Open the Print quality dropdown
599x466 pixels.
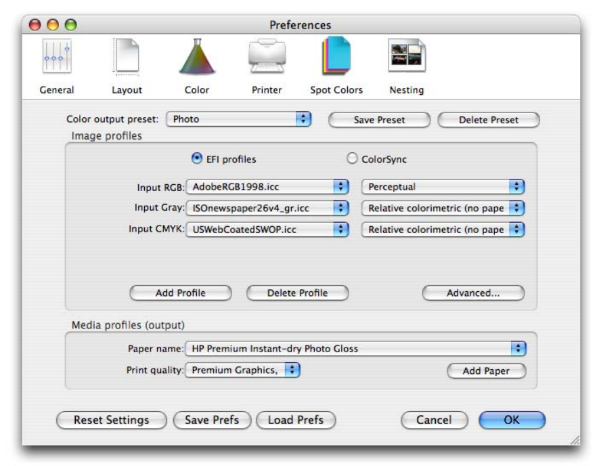(242, 370)
